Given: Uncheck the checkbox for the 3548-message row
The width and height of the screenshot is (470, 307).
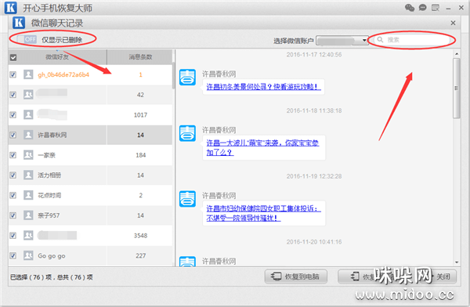Looking at the screenshot, I should [x=13, y=236].
